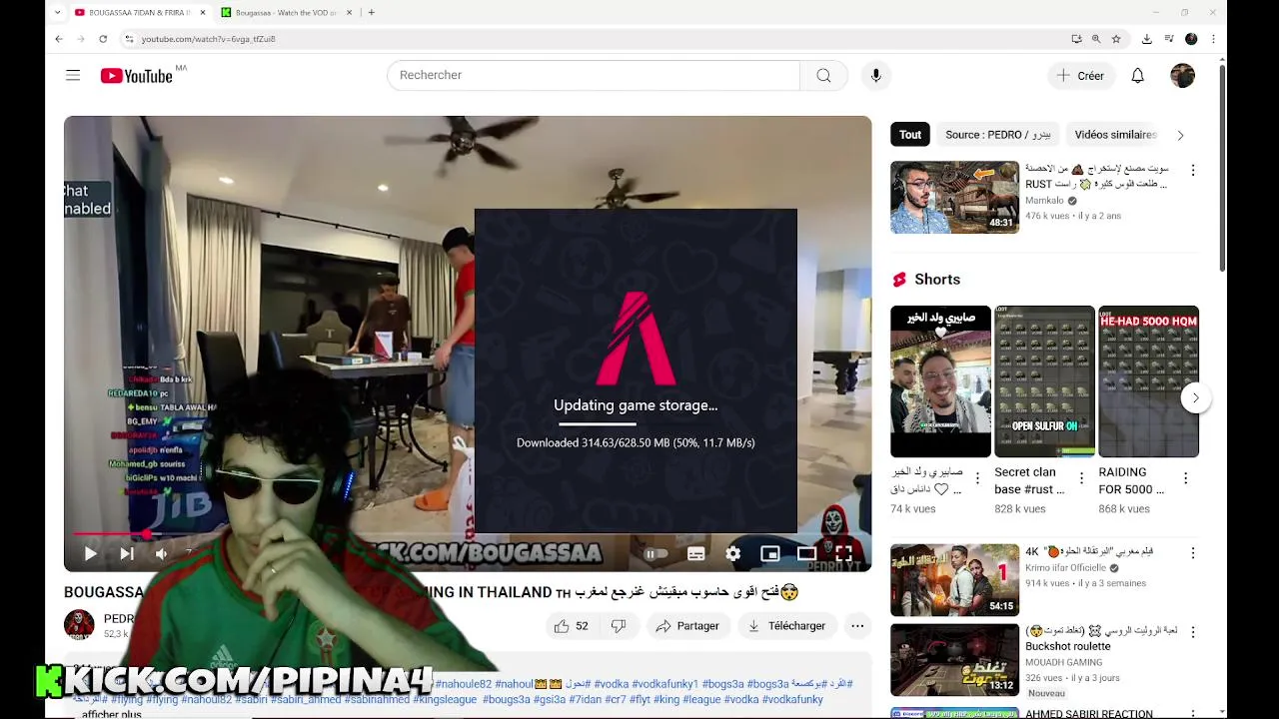Reload the page with the refresh icon
This screenshot has width=1279, height=719.
pyautogui.click(x=103, y=39)
